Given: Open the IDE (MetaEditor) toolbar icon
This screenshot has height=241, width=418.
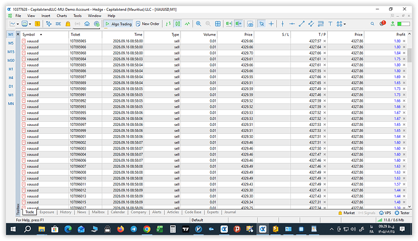Looking at the screenshot, I should coord(58,24).
